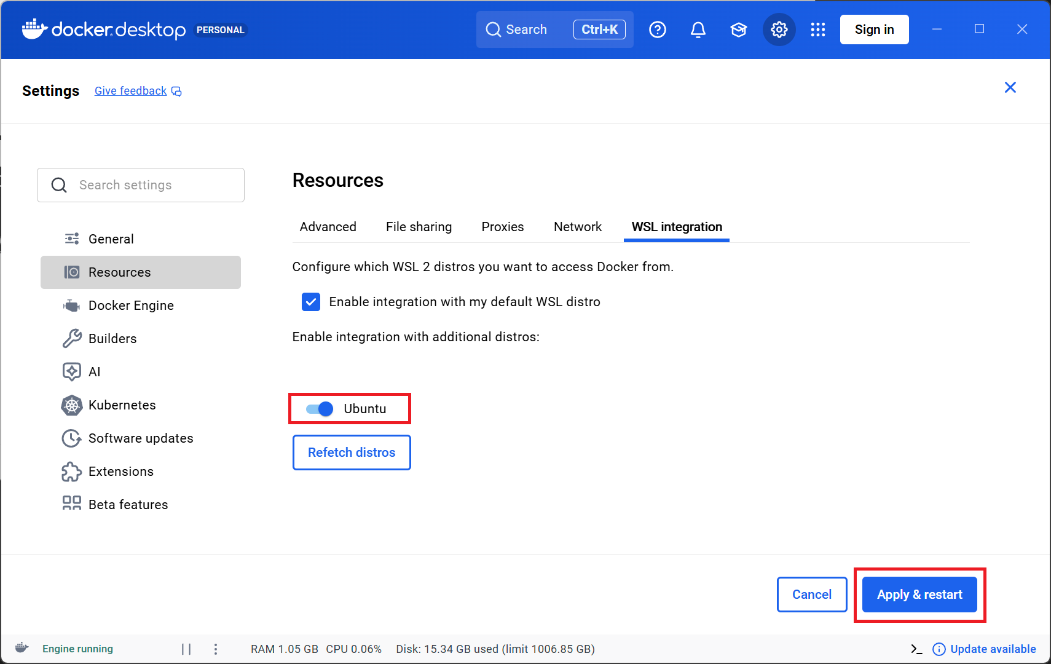Open the Proxies tab
Viewport: 1051px width, 664px height.
click(x=502, y=227)
